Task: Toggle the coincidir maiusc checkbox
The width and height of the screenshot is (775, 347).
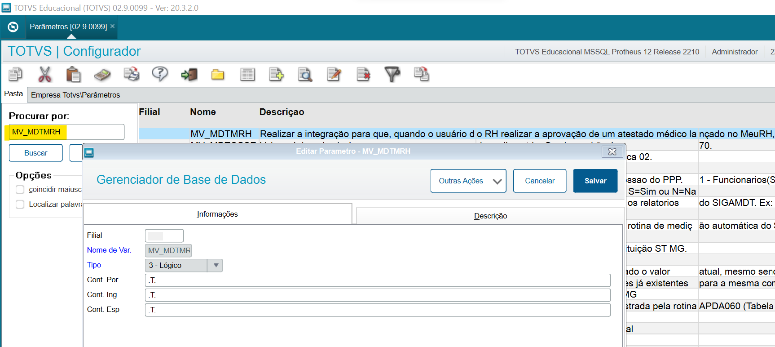Action: [20, 190]
